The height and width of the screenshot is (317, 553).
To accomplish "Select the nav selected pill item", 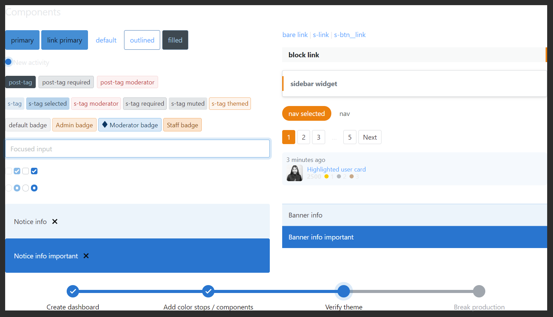I will pos(307,113).
